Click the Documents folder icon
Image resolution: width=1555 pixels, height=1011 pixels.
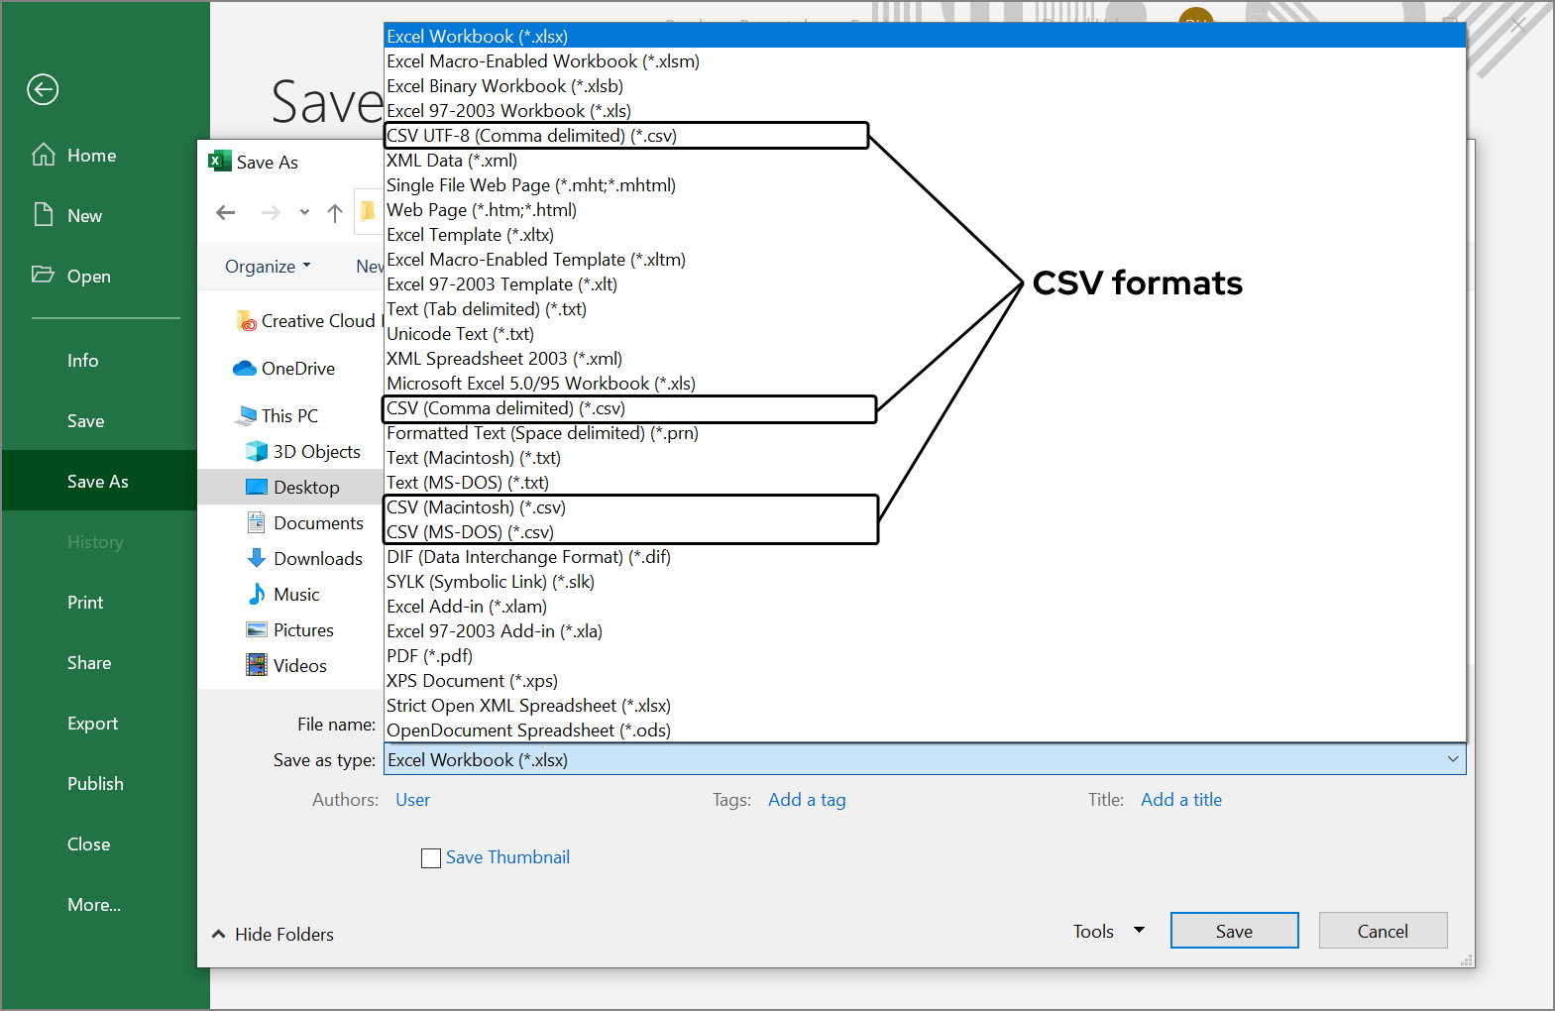[257, 522]
